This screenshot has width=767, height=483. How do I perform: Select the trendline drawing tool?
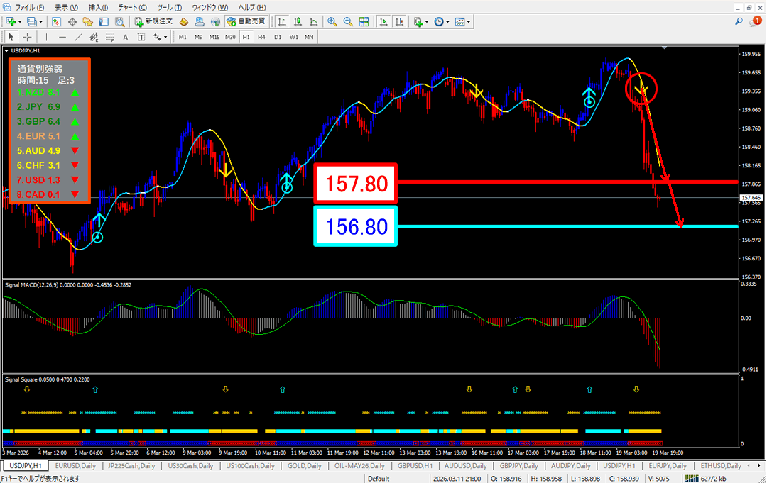pyautogui.click(x=78, y=37)
